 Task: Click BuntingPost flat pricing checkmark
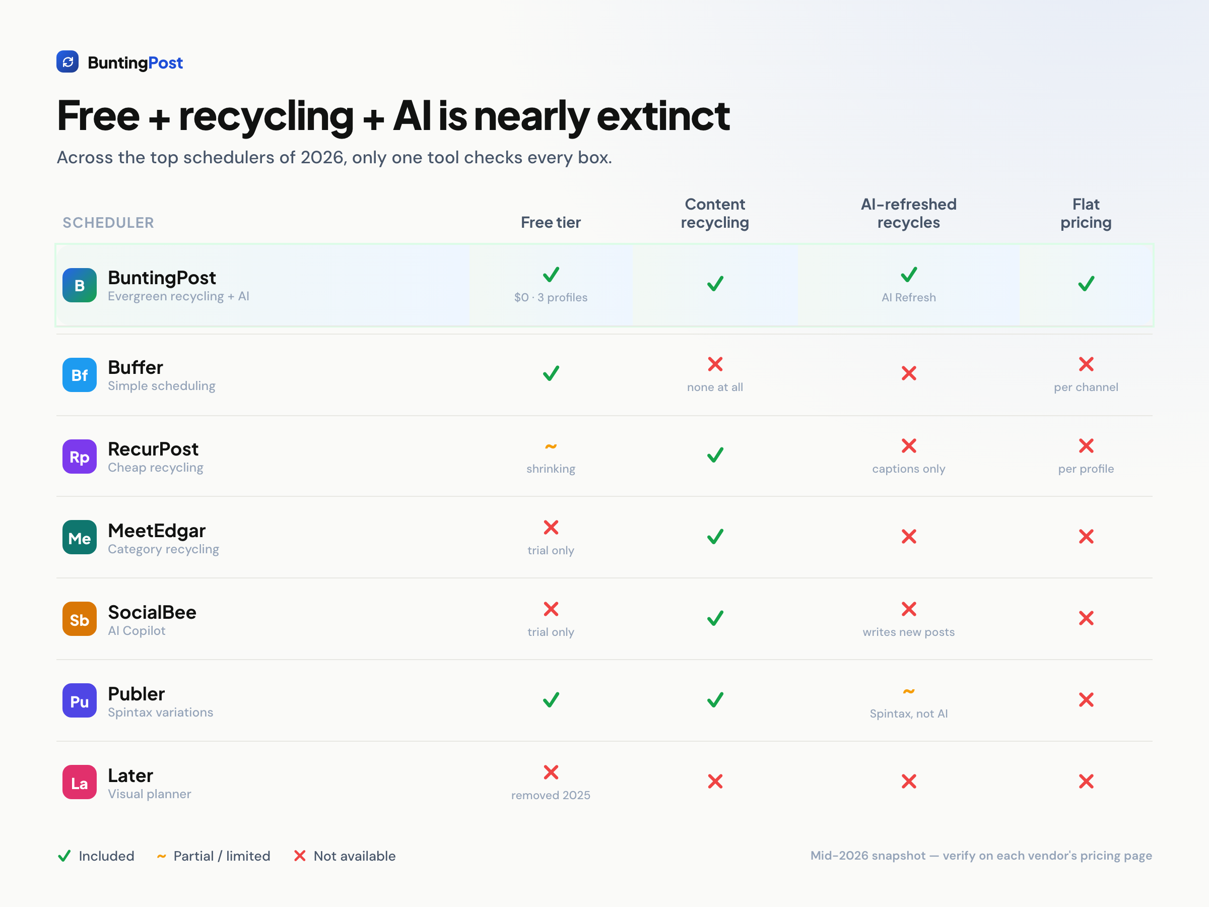click(1086, 284)
